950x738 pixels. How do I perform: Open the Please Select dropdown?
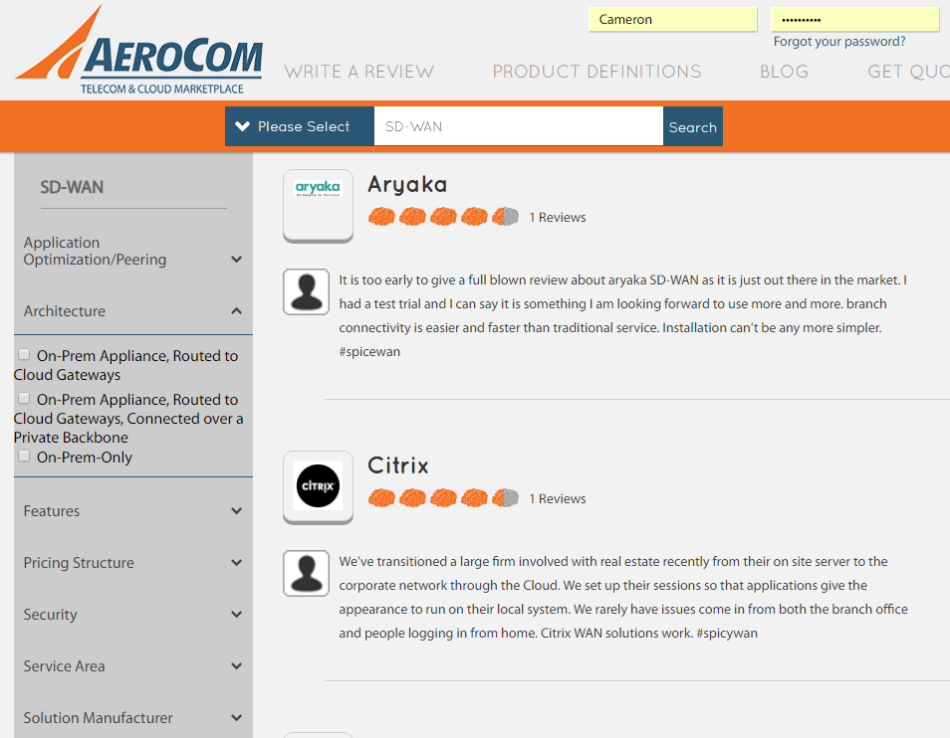click(x=300, y=126)
